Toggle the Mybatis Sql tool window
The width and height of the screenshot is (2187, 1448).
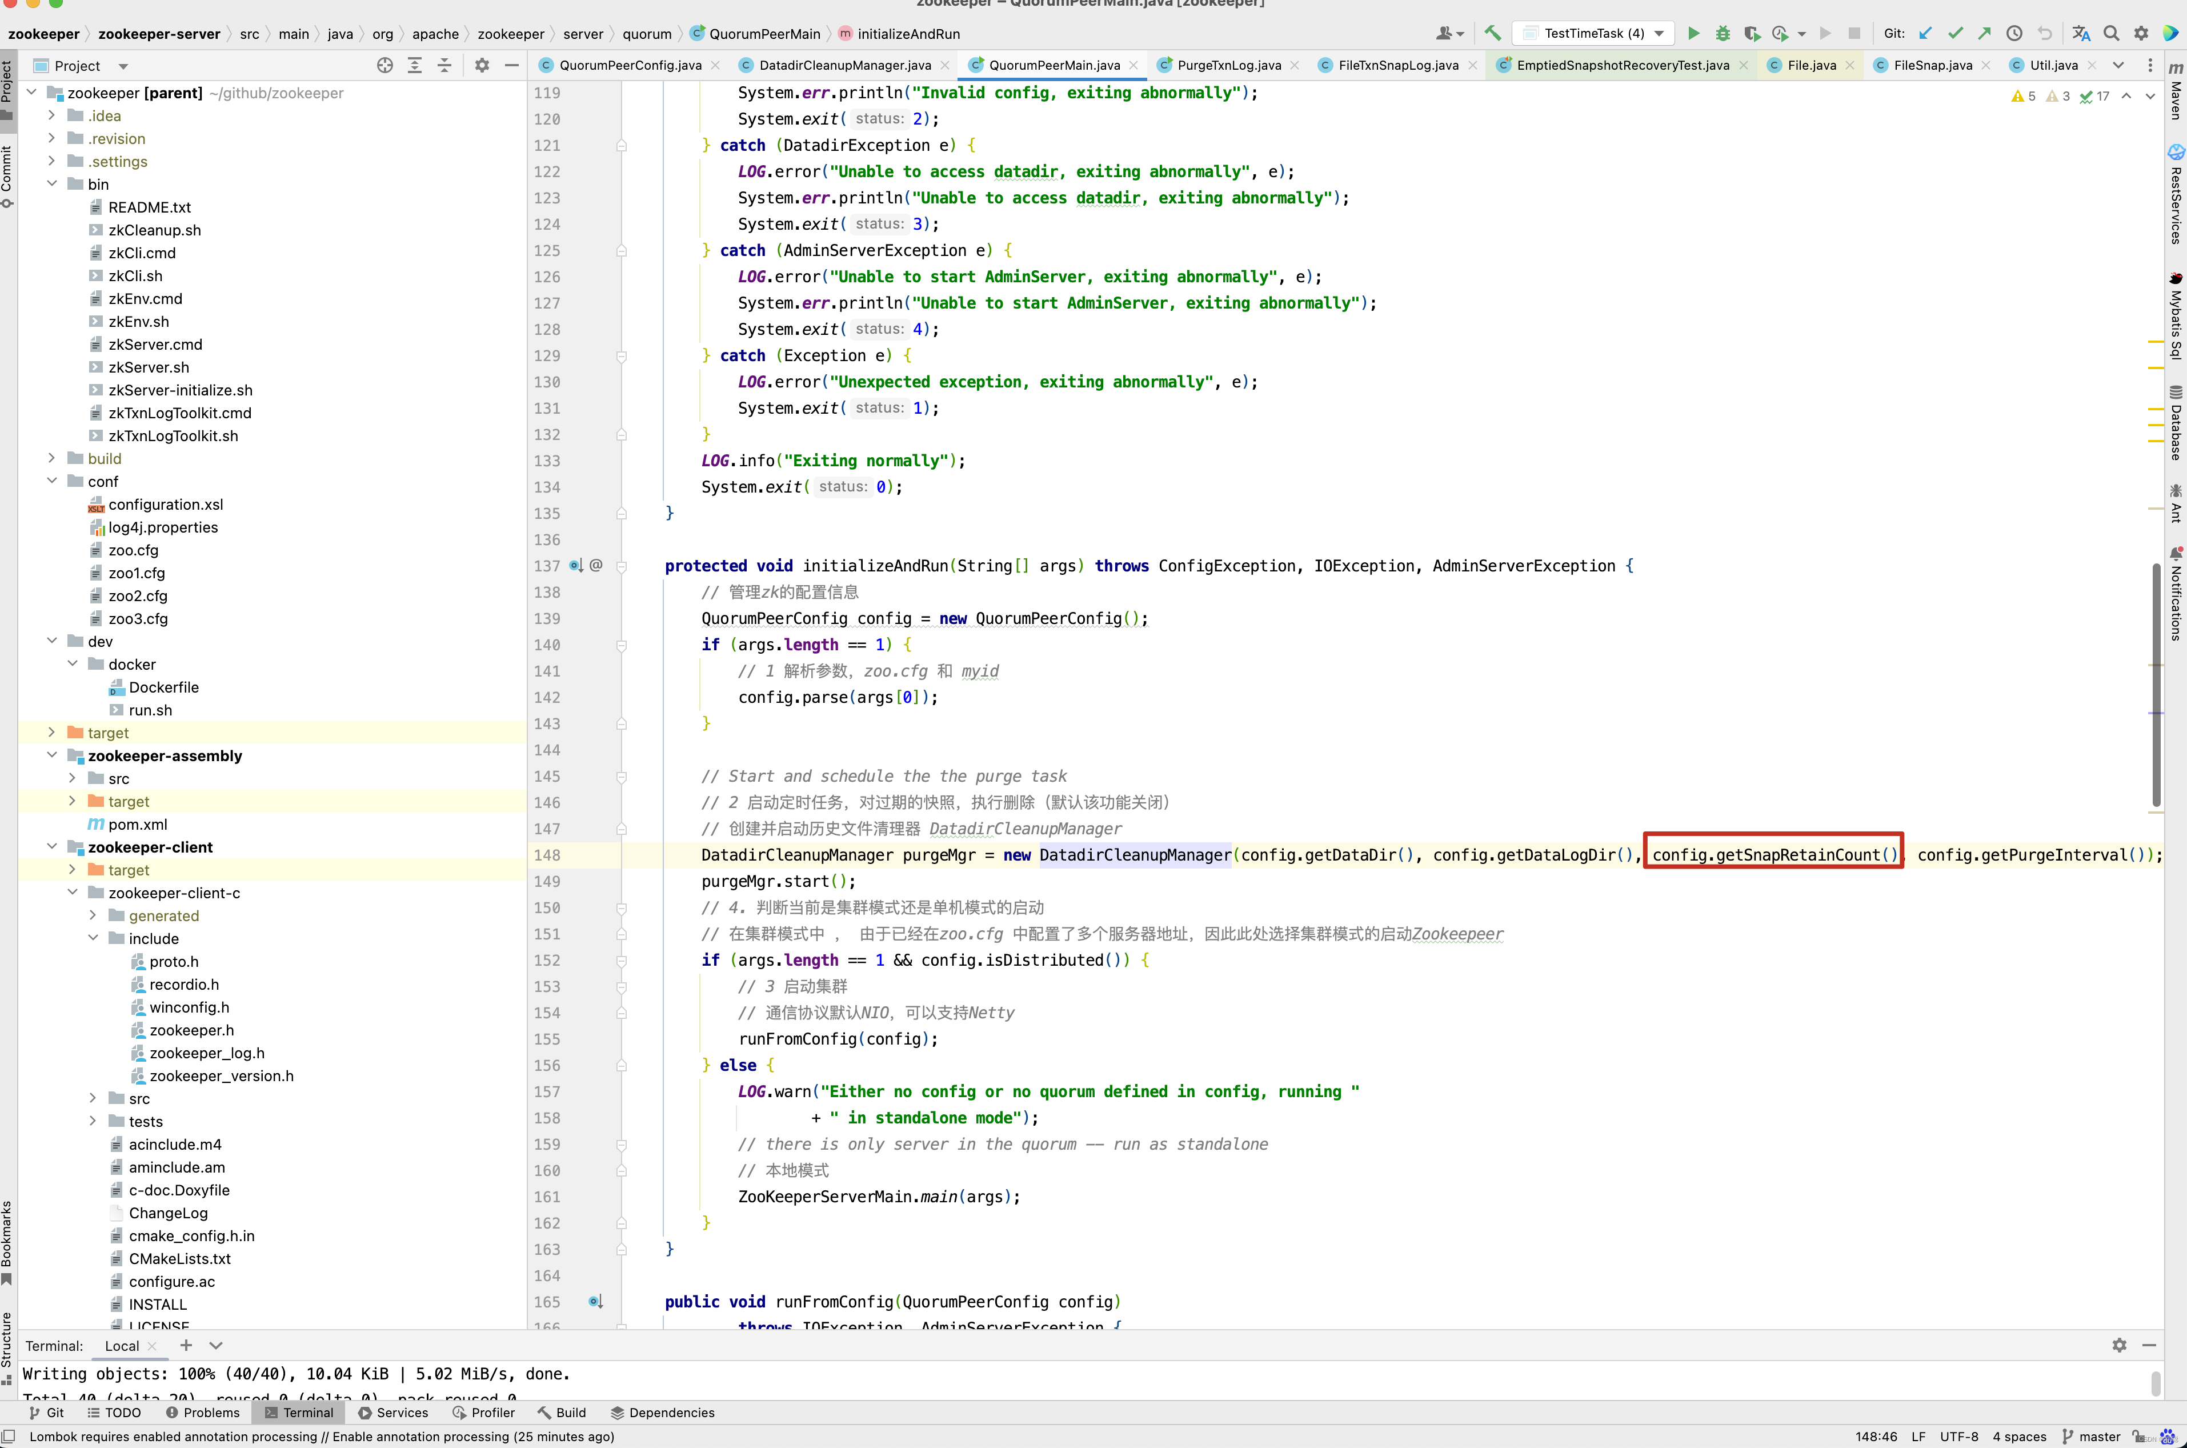2176,316
